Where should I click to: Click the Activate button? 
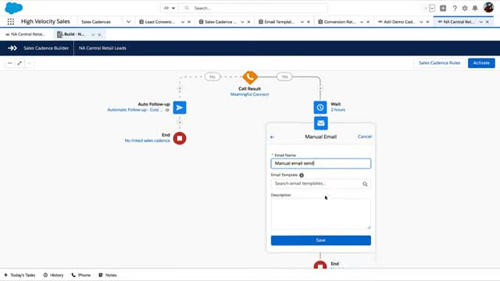click(481, 63)
